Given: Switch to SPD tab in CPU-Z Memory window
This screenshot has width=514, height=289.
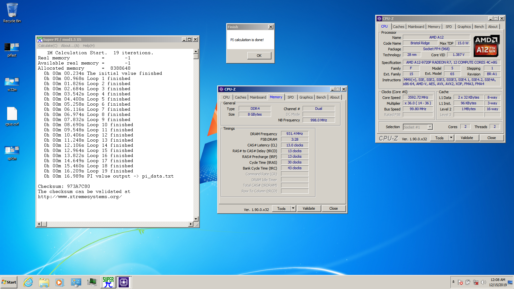Looking at the screenshot, I should (291, 97).
